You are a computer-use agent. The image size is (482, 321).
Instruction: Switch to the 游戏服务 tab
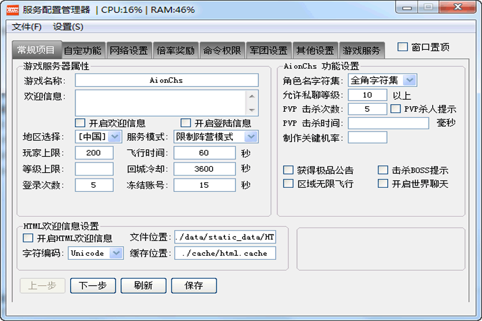(361, 51)
